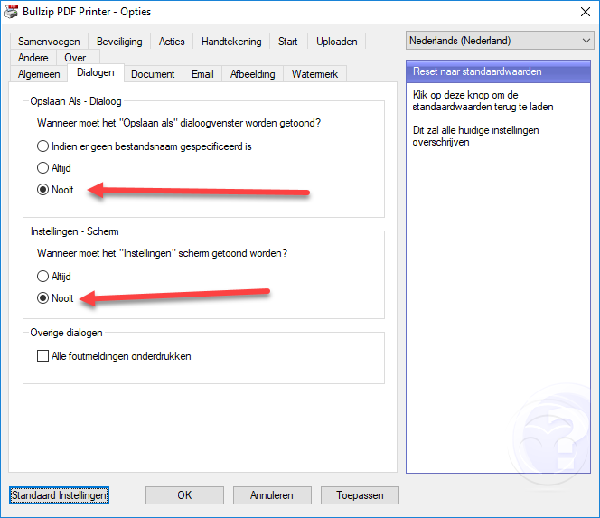Click the question about 'Opslaan als' dialoogvenster
600x518 pixels.
pos(179,123)
